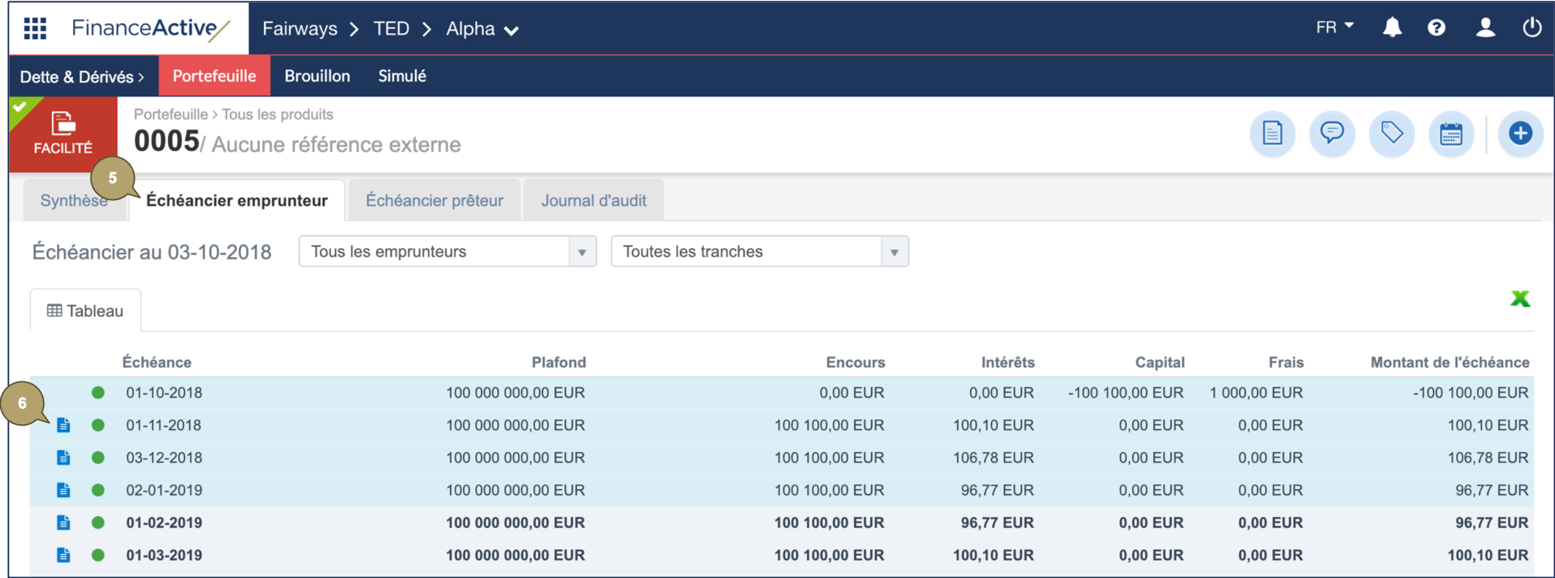Switch to Synthèse tab

[x=74, y=200]
